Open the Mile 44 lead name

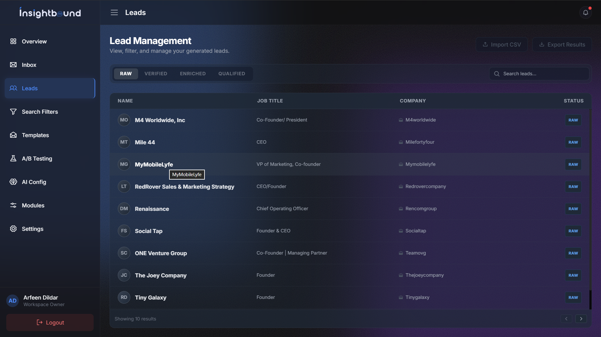[x=145, y=142]
